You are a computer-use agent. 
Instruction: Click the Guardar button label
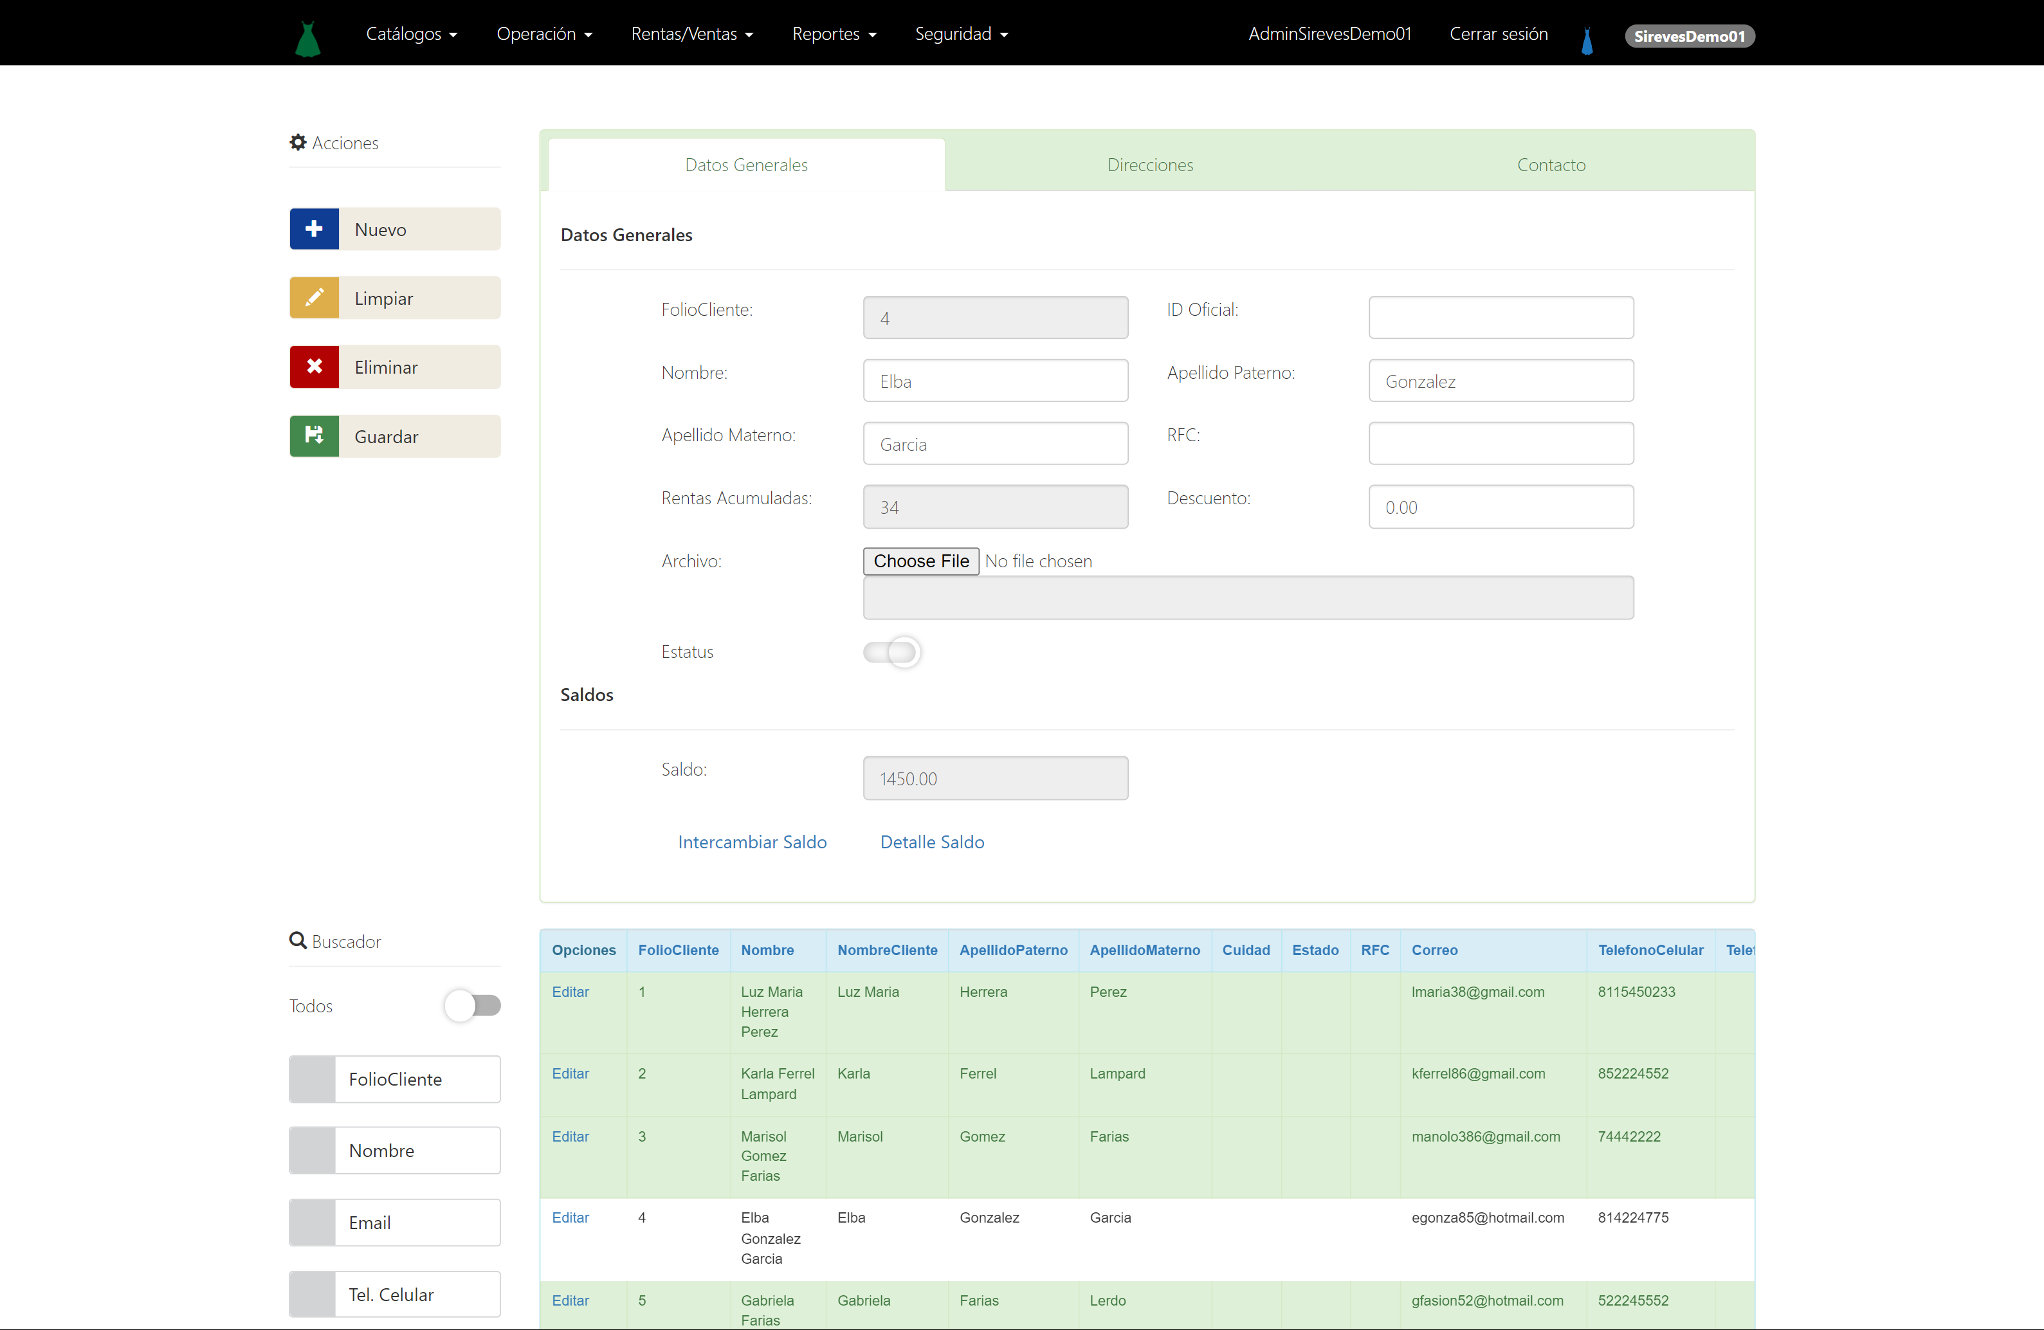click(x=387, y=436)
